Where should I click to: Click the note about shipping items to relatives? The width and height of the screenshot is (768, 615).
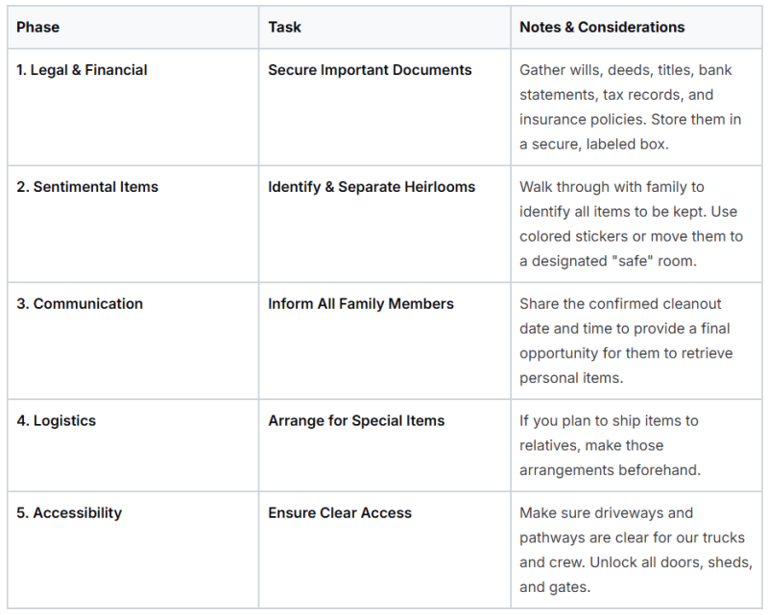pos(611,445)
